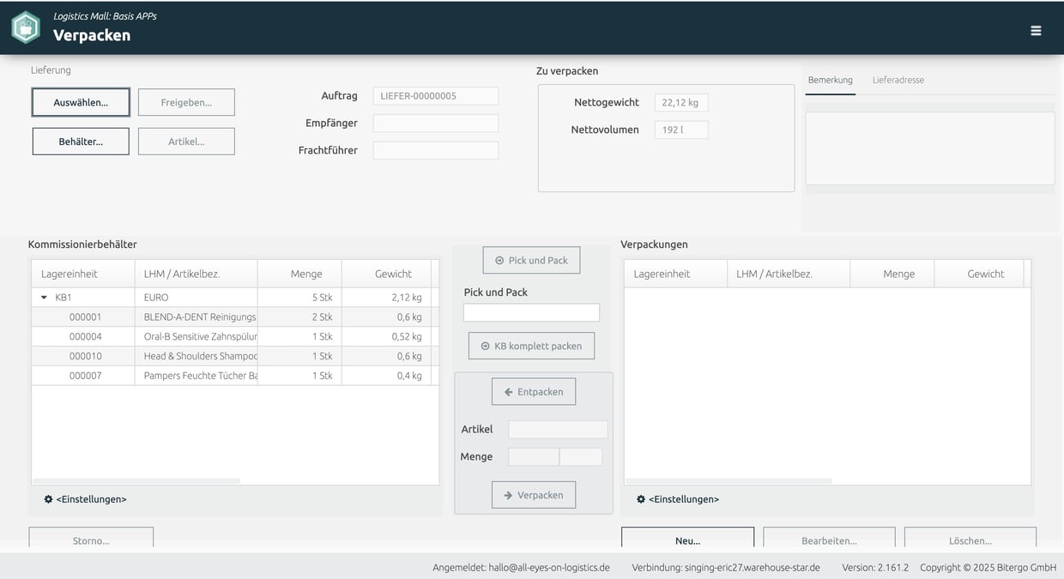Click the Löschen... button
The image size is (1064, 579).
tap(970, 538)
